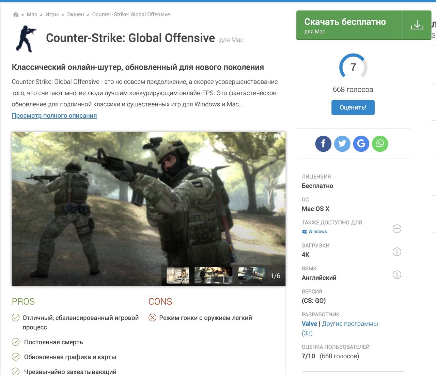Open the Экшен breadcrumb link
Image resolution: width=436 pixels, height=375 pixels.
[x=76, y=15]
